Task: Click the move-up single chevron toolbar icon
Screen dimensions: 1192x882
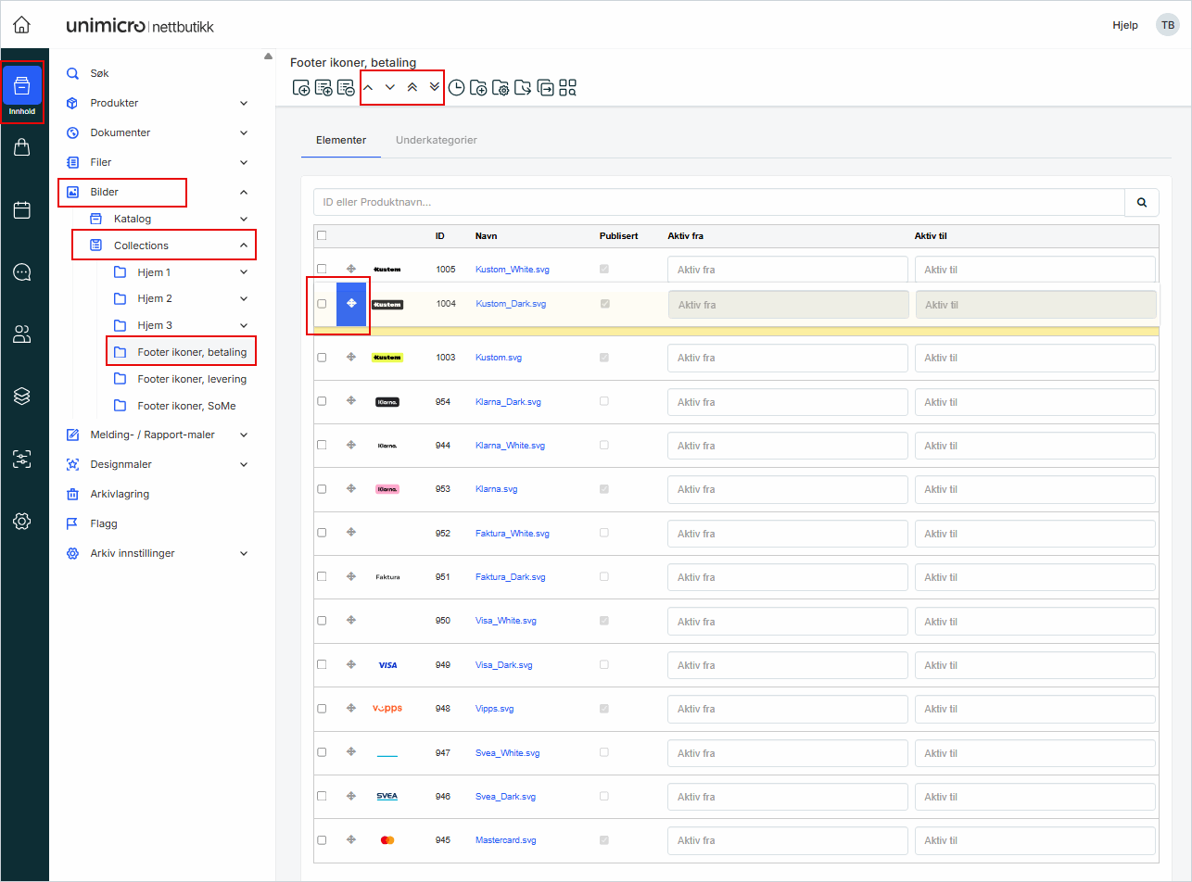Action: 368,87
